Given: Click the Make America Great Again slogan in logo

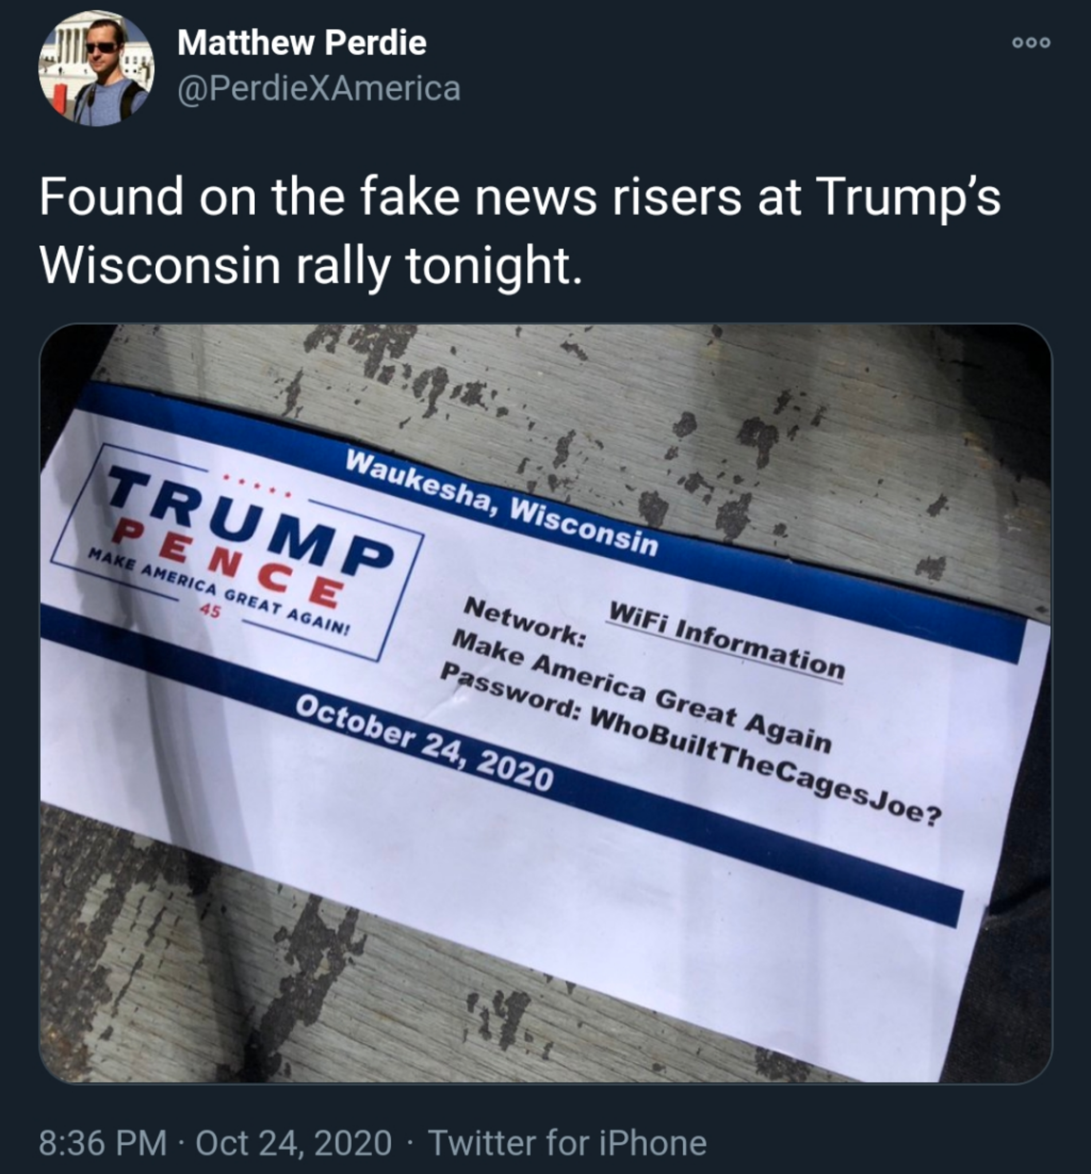Looking at the screenshot, I should pos(219,592).
